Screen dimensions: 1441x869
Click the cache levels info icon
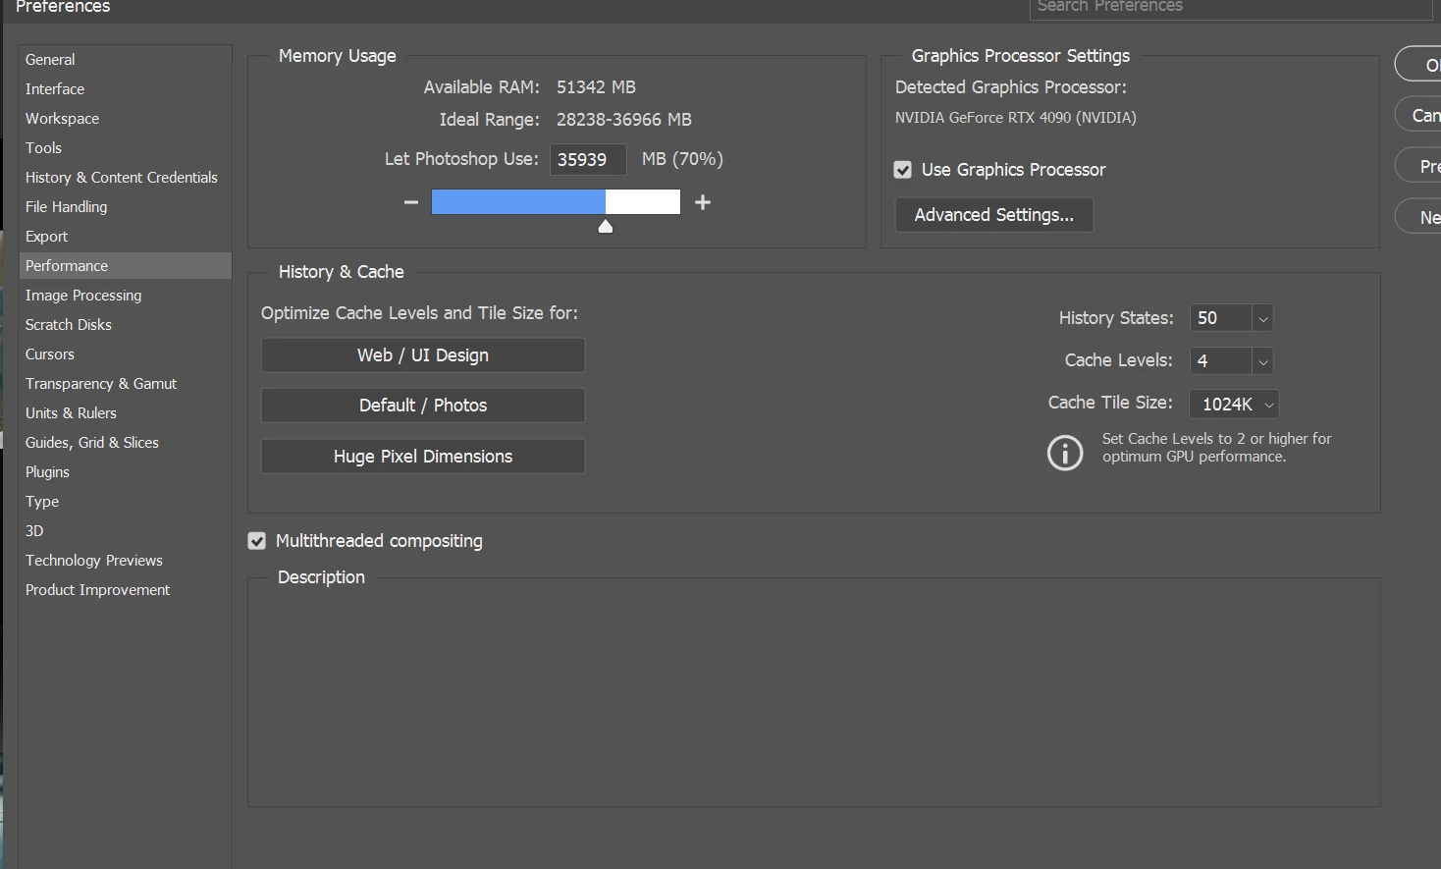click(x=1065, y=453)
